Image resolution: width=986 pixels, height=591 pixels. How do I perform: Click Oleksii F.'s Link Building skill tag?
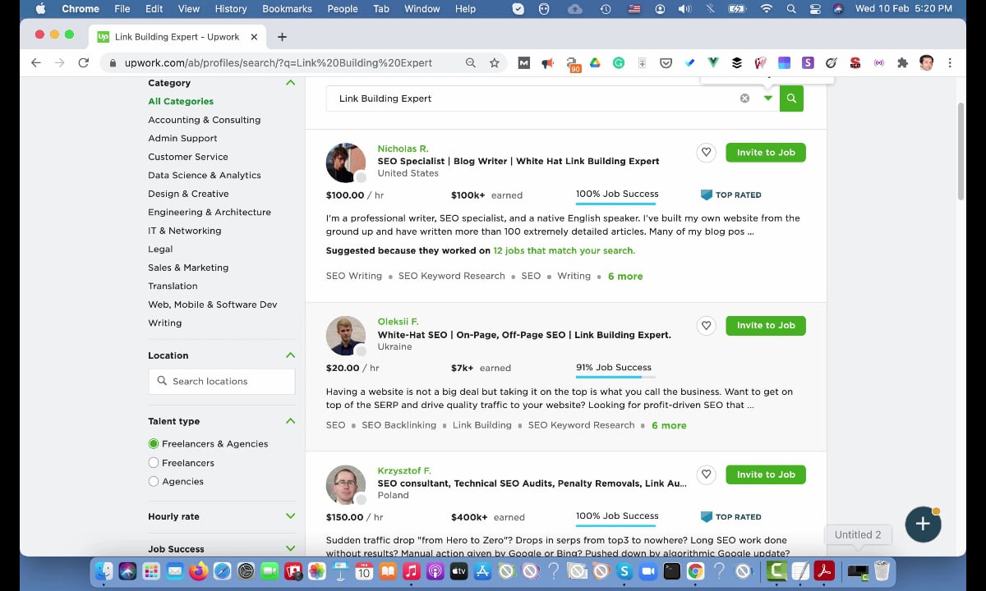click(482, 426)
